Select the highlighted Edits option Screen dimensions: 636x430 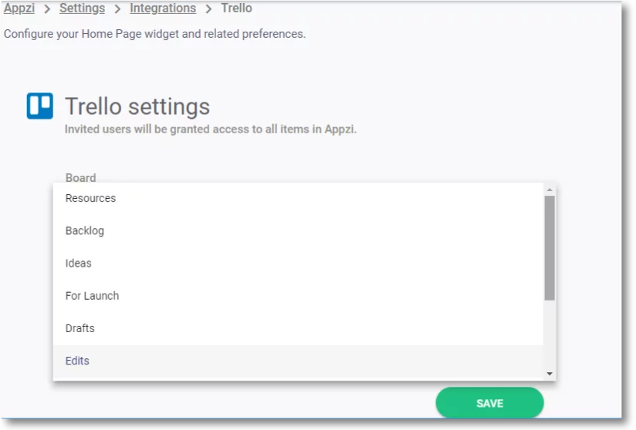(x=298, y=361)
